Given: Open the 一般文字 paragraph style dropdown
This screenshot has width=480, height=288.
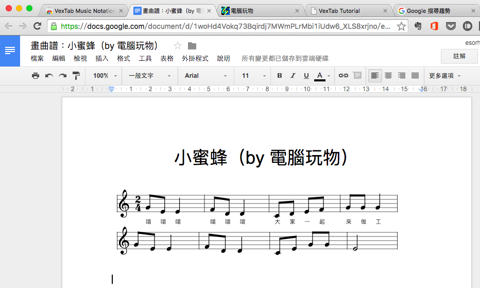Looking at the screenshot, I should (x=150, y=76).
